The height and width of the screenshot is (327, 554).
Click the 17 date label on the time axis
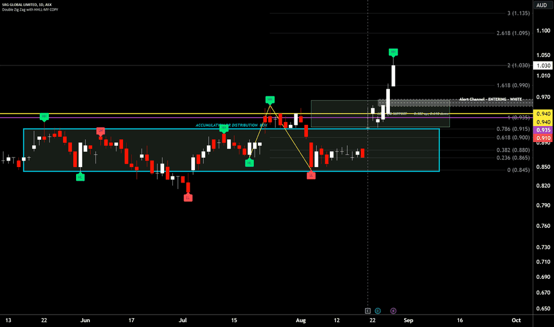click(x=131, y=320)
